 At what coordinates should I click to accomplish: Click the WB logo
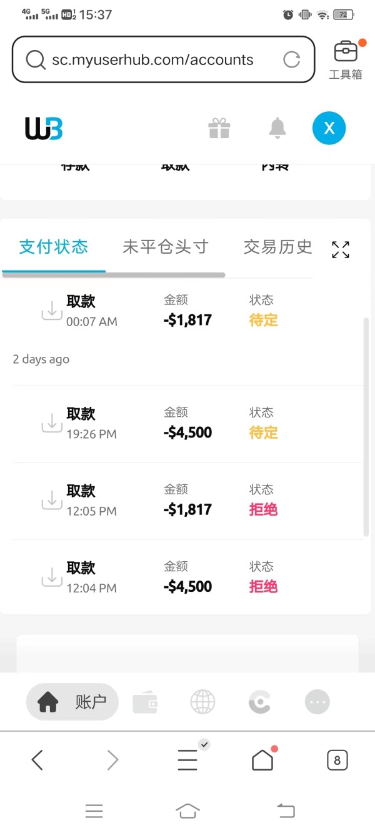44,128
